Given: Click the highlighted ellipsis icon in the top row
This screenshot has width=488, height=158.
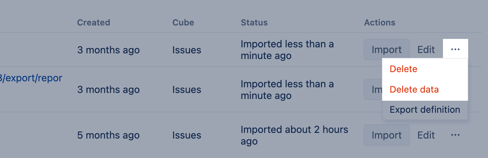Looking at the screenshot, I should coord(455,49).
